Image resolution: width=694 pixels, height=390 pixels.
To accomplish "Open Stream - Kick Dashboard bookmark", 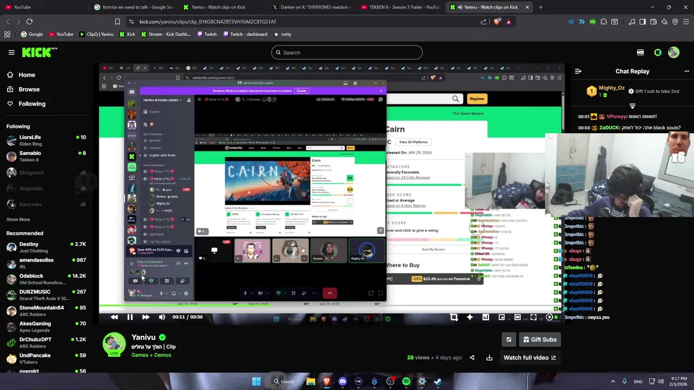I will click(165, 34).
